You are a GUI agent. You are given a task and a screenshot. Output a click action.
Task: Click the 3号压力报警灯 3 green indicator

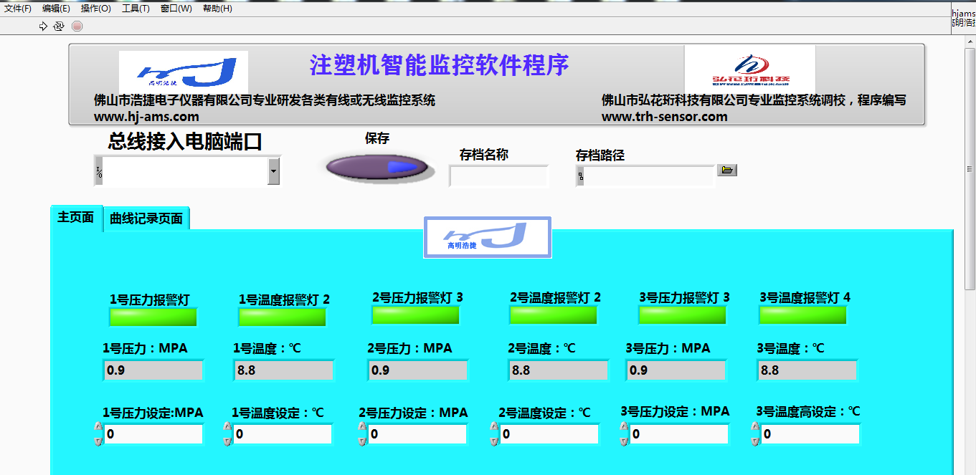(x=682, y=315)
